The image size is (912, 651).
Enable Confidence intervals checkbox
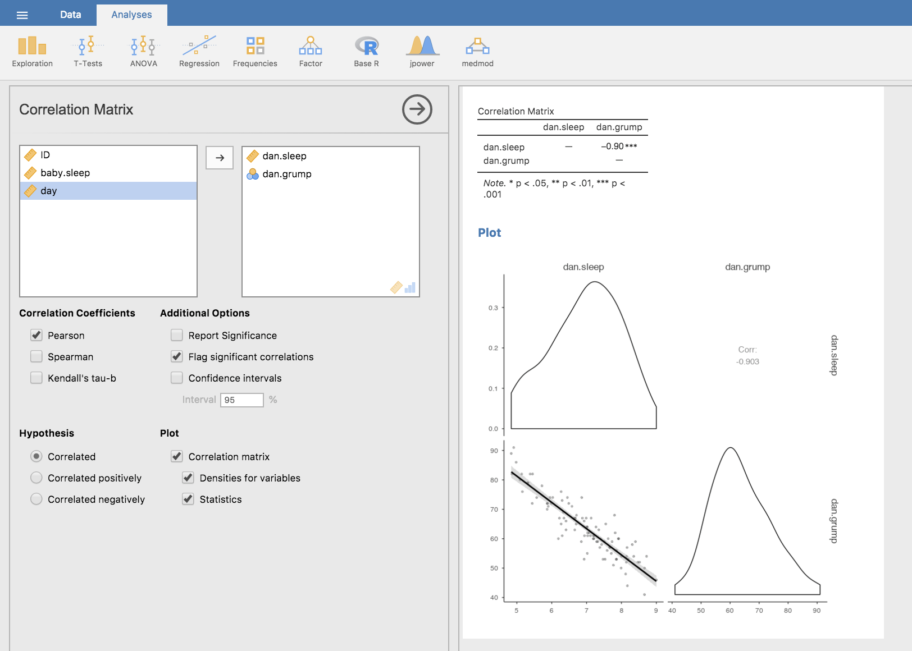click(x=177, y=378)
